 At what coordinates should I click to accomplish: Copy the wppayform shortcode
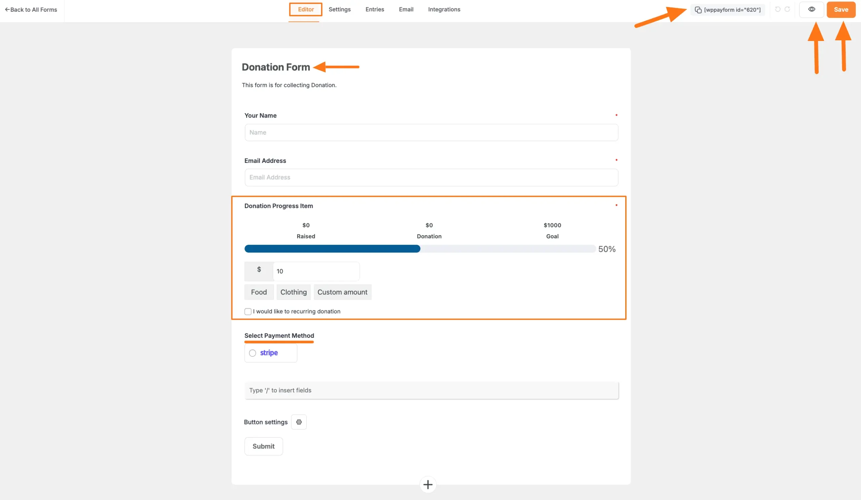click(x=728, y=10)
